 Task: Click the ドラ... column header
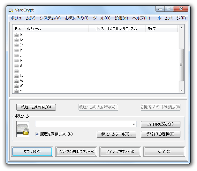(x=19, y=29)
